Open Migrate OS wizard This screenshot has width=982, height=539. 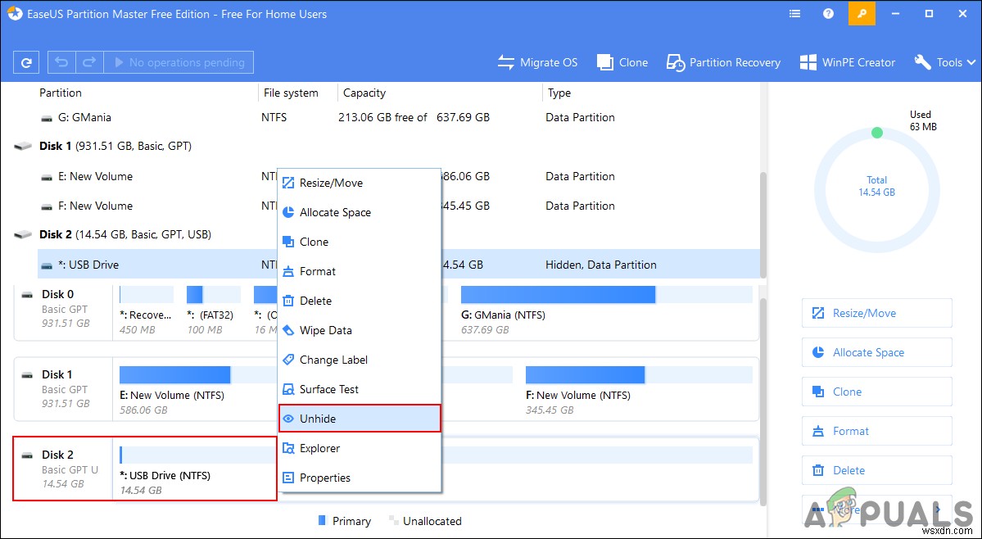click(537, 62)
